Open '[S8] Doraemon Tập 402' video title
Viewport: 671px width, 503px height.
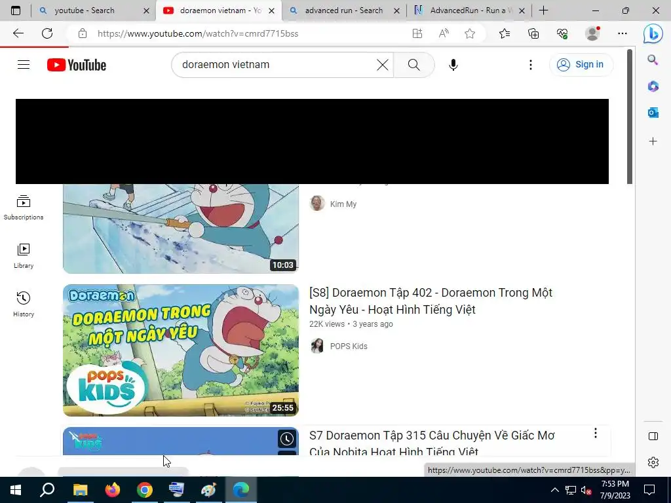tap(431, 301)
